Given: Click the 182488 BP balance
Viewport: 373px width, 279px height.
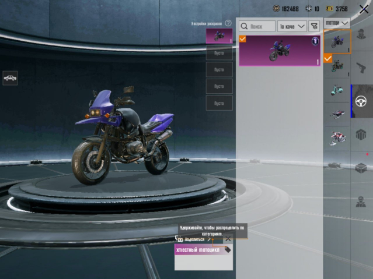Looking at the screenshot, I should [x=290, y=9].
